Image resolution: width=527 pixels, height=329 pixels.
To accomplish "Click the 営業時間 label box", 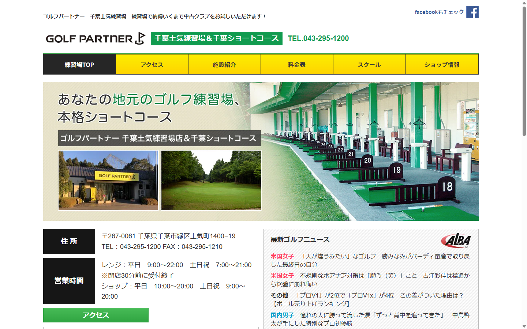I will click(x=69, y=281).
